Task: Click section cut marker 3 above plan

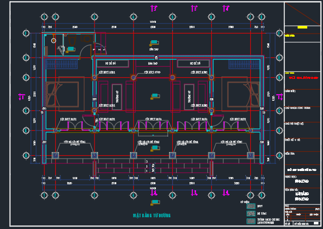Action: 194,9
